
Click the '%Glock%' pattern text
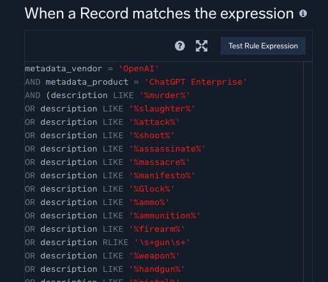pos(152,189)
